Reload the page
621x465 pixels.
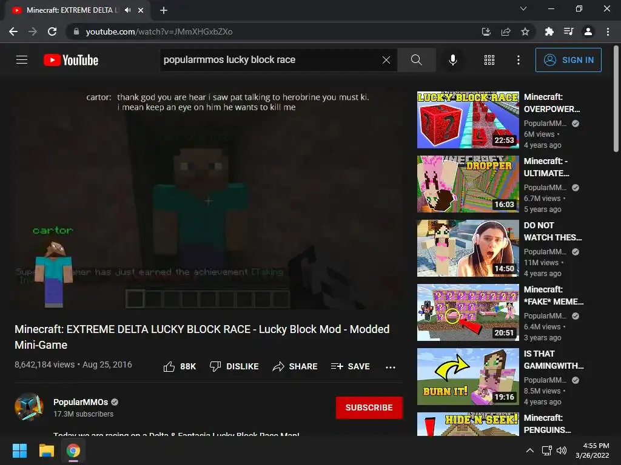tap(52, 31)
